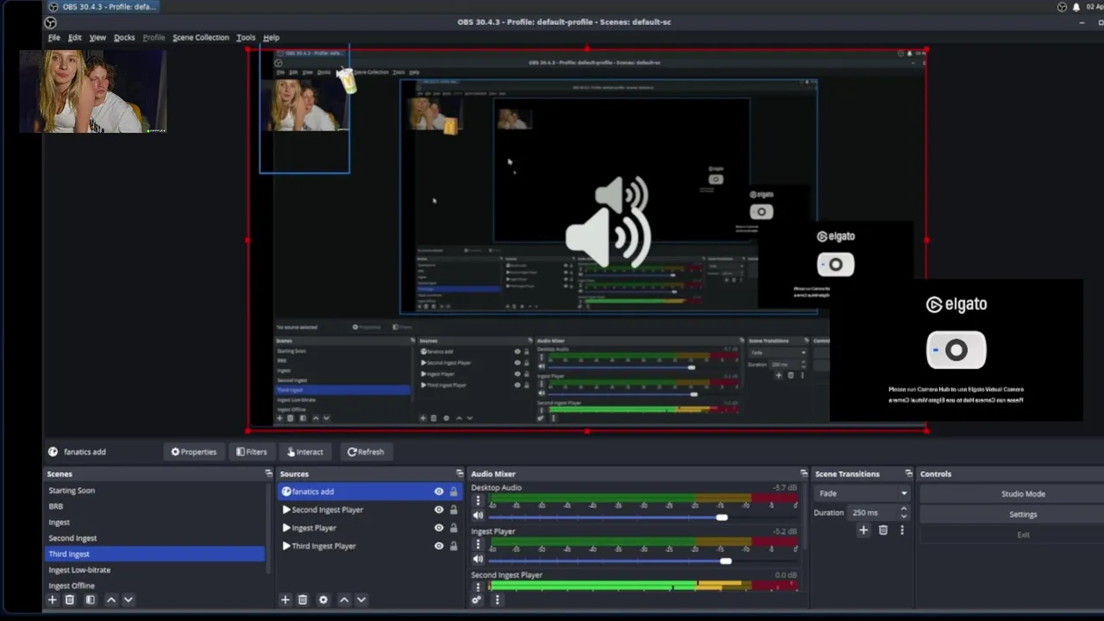Open Desktop Audio three-dot options
Screen dimensions: 1104x621
pos(478,500)
